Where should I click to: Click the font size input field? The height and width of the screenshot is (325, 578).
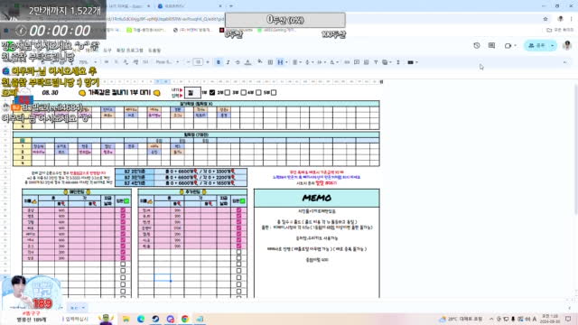pos(198,62)
